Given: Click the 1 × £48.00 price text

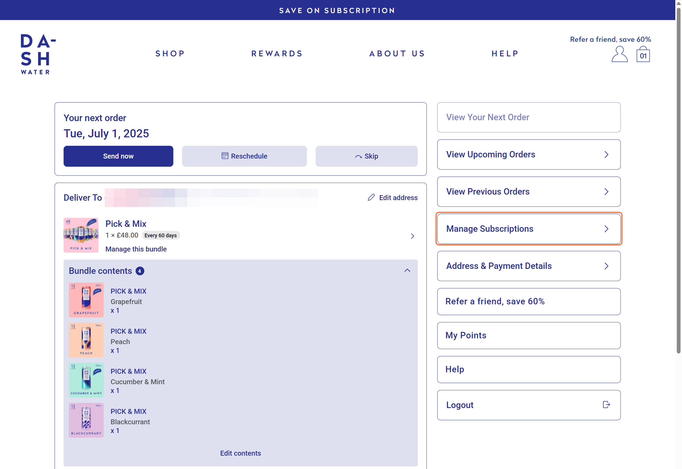Looking at the screenshot, I should (122, 235).
